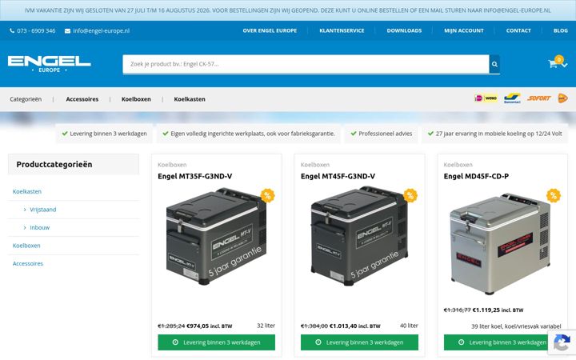Click Levering binnen 3 werkdagen button for MD45F
Image resolution: width=576 pixels, height=360 pixels.
point(502,342)
